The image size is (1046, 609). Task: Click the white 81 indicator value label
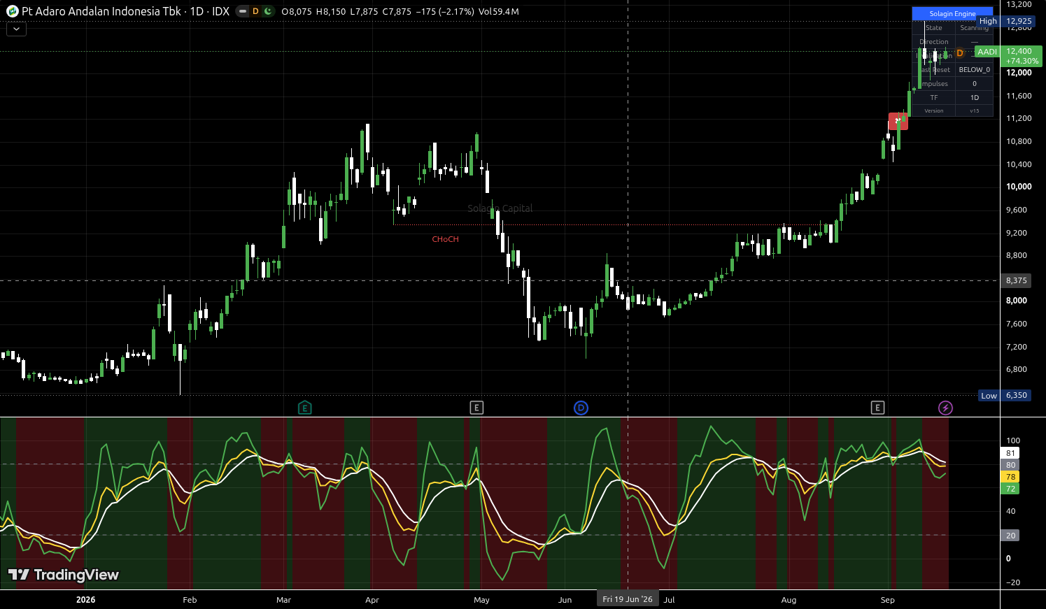[x=1010, y=453]
